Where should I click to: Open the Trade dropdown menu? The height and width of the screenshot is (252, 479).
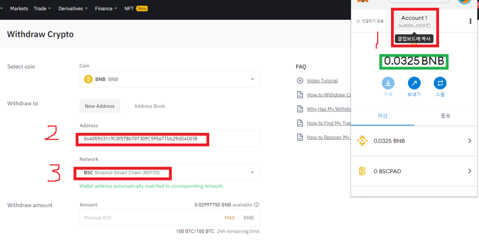pyautogui.click(x=42, y=9)
